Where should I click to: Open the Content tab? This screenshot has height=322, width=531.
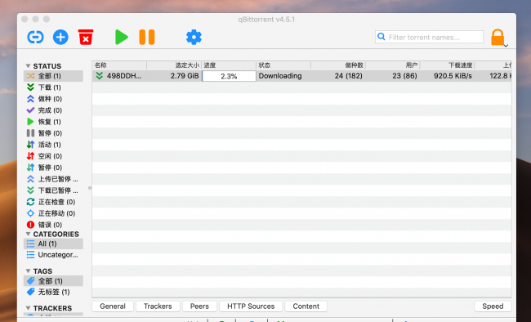[306, 306]
